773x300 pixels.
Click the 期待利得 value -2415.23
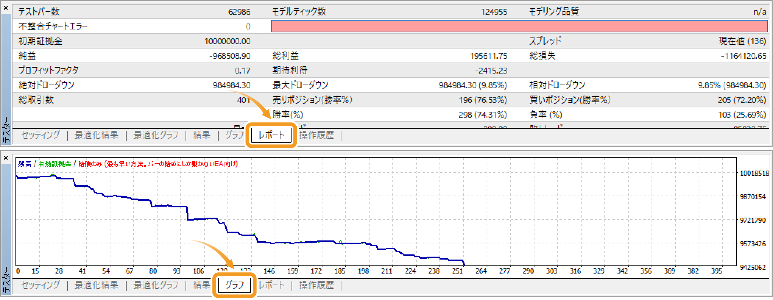coord(491,71)
